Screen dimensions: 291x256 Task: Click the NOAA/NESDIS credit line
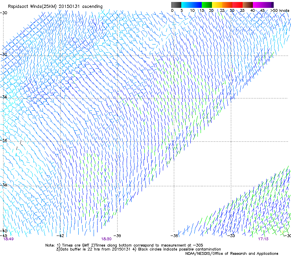pyautogui.click(x=232, y=254)
